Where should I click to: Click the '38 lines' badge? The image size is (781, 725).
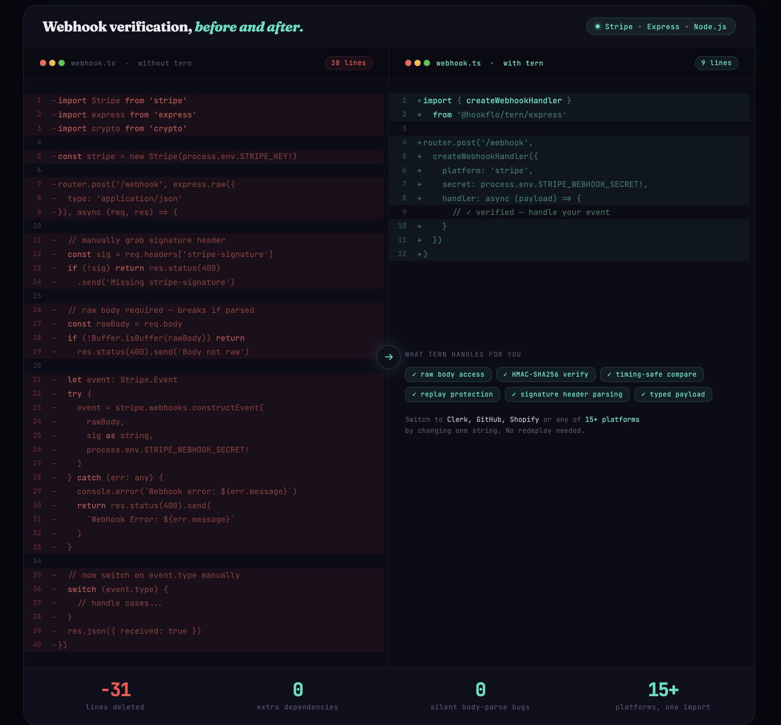[x=348, y=63]
